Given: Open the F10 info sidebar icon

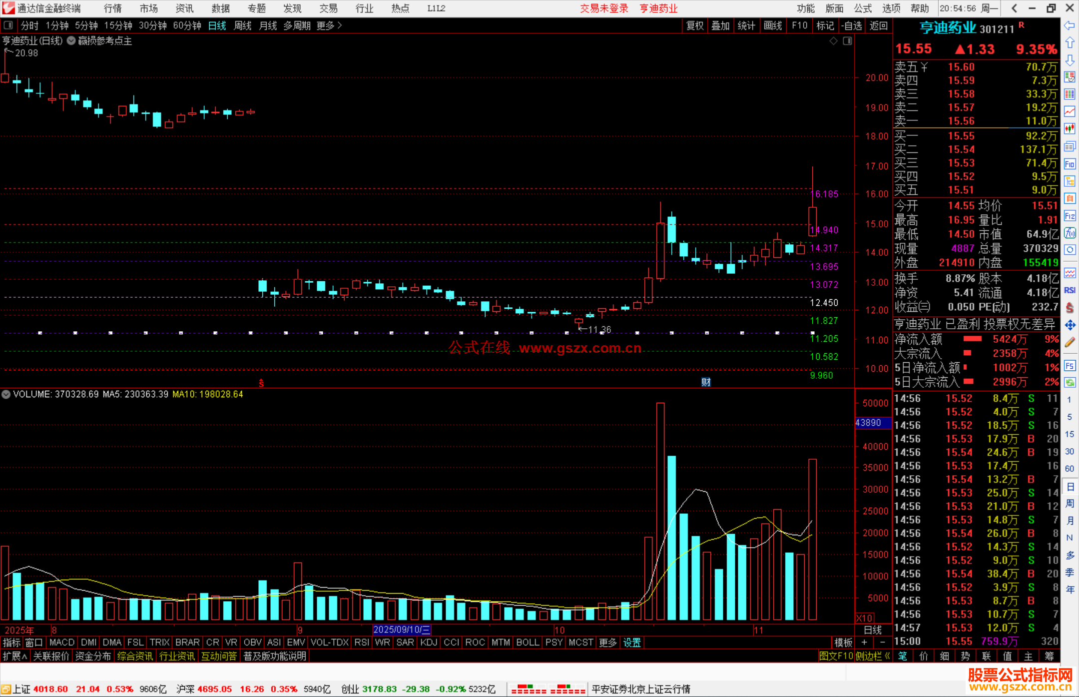Looking at the screenshot, I should (1070, 164).
